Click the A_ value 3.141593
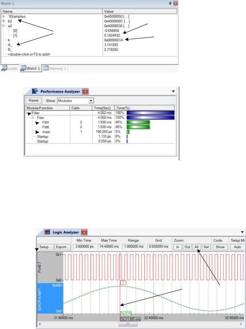The image size is (246, 329). tap(111, 45)
